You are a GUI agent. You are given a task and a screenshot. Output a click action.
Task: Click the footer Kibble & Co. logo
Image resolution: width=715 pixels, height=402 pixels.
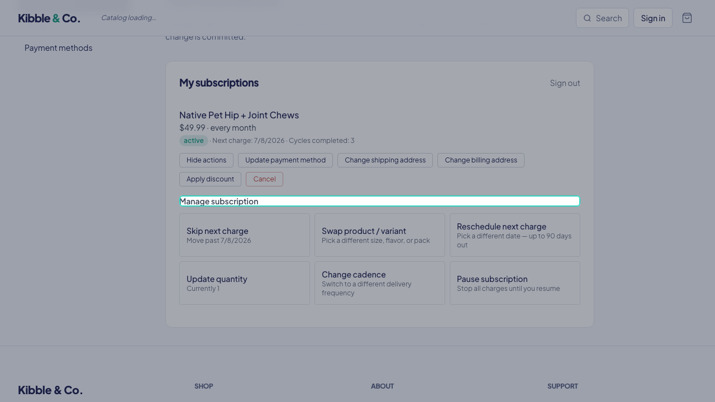(x=50, y=390)
